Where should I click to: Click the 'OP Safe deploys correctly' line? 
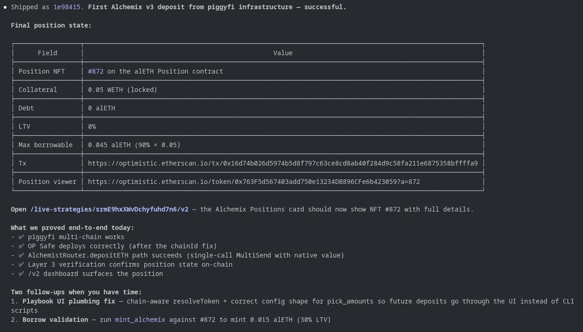coord(114,246)
